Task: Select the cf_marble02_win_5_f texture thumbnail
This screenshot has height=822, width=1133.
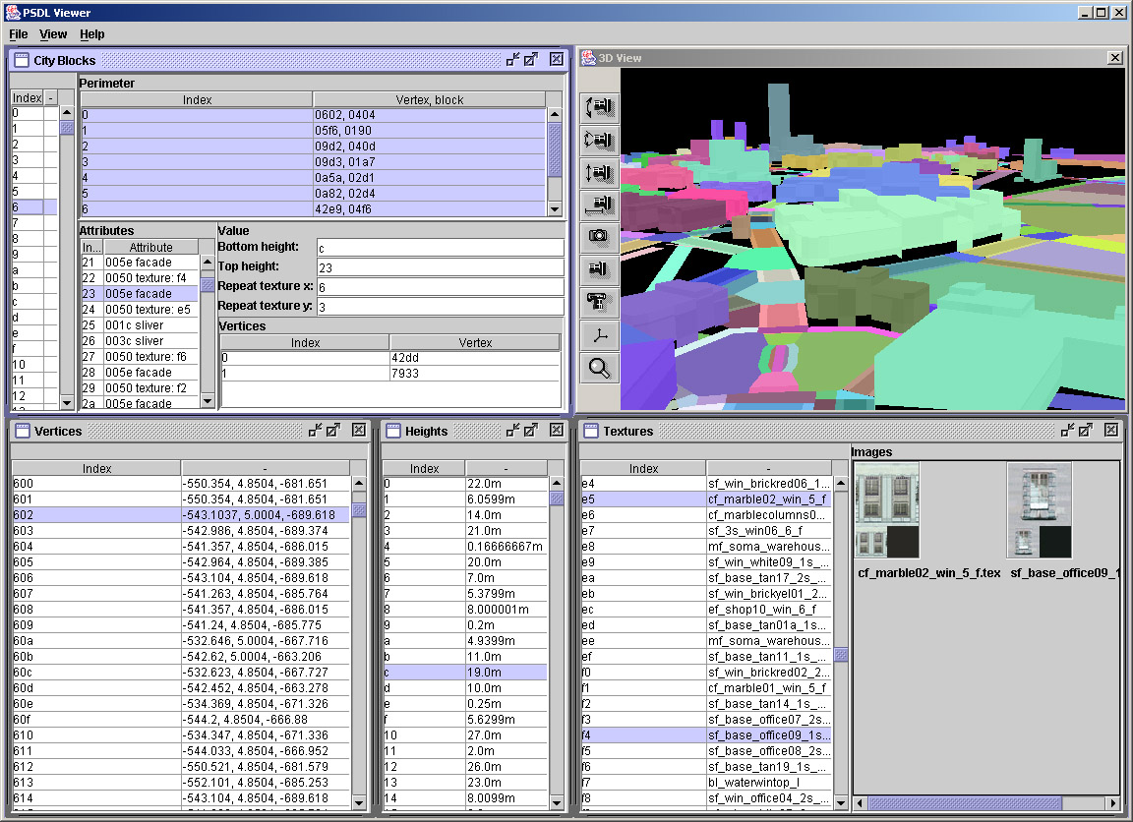Action: pyautogui.click(x=887, y=511)
